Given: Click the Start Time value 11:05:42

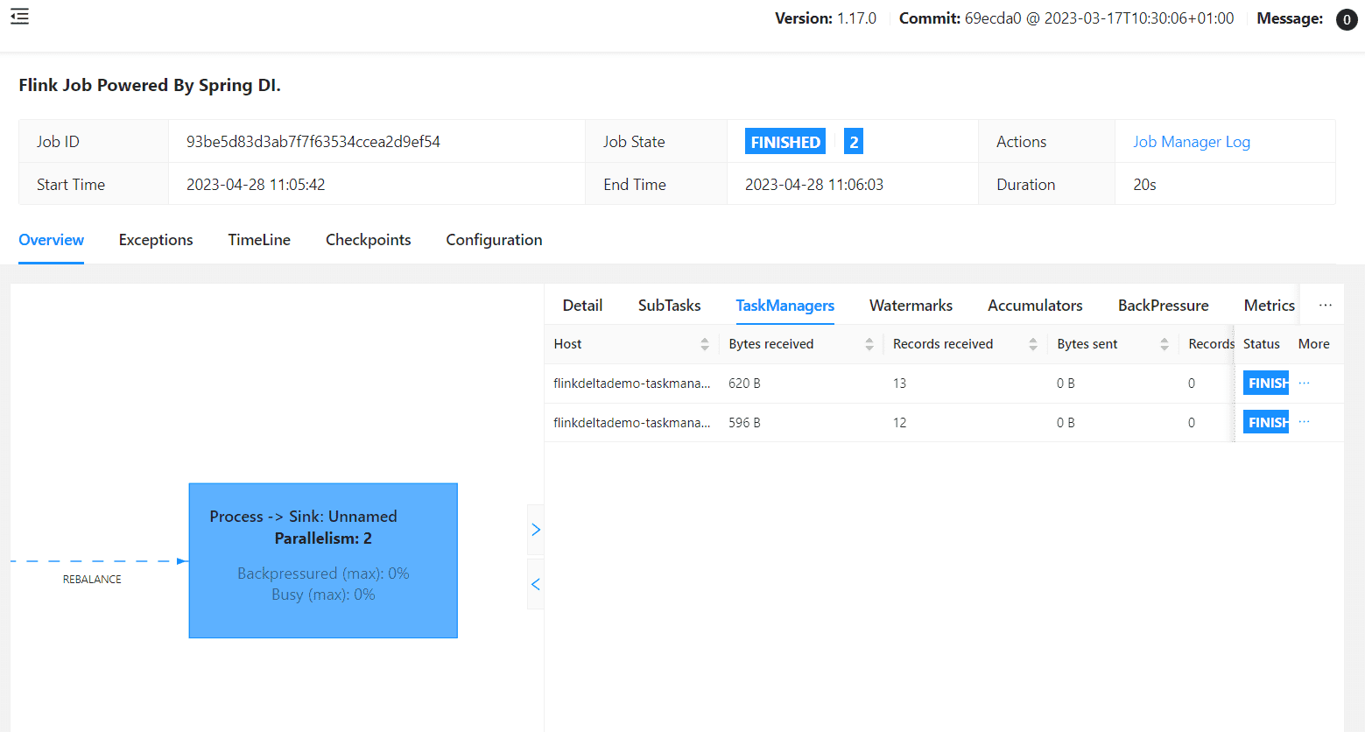Looking at the screenshot, I should point(256,185).
